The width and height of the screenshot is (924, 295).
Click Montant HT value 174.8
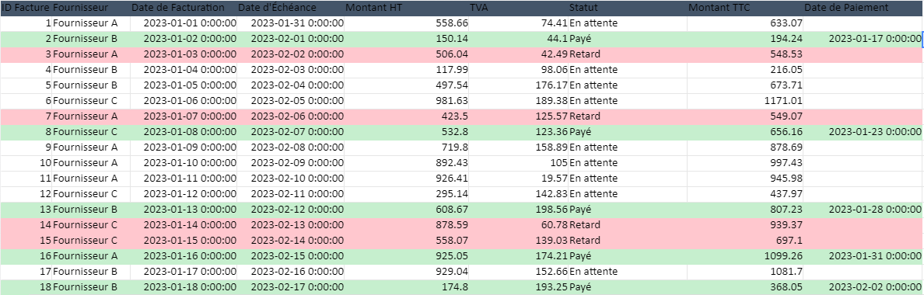(x=407, y=286)
